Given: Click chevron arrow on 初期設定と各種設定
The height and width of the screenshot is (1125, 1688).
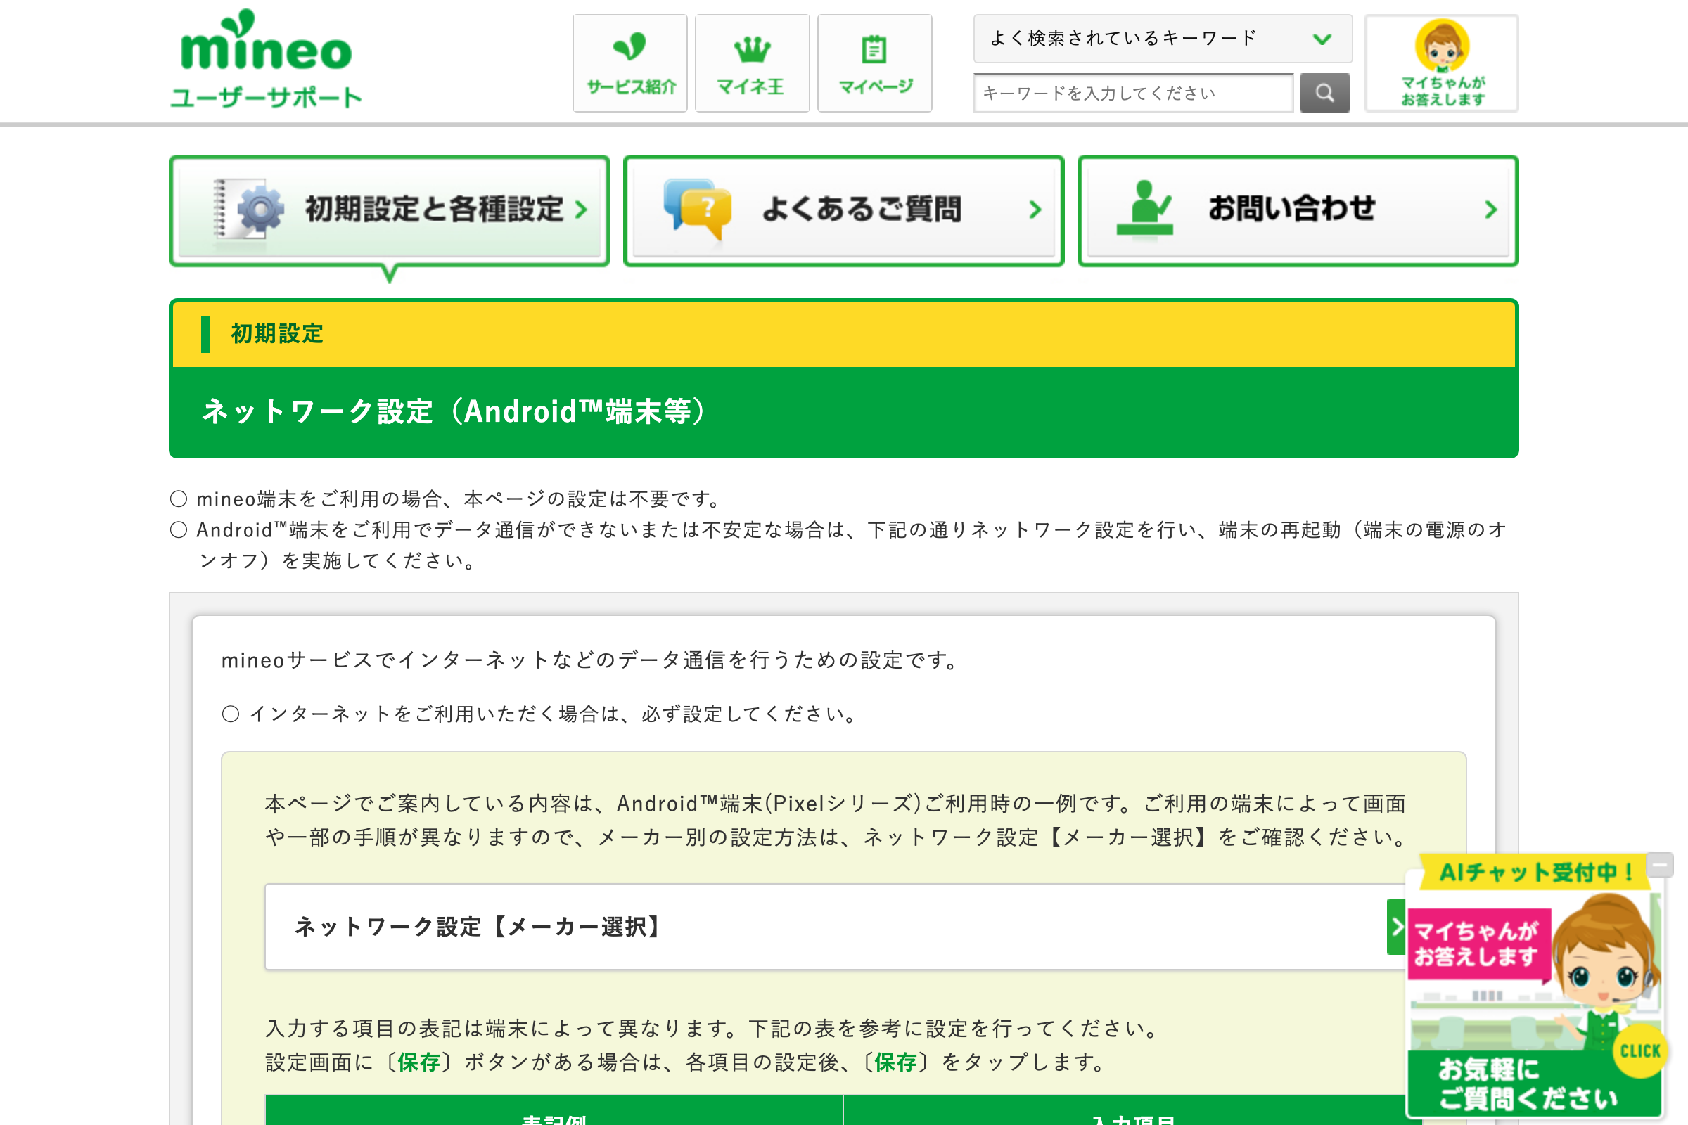Looking at the screenshot, I should click(x=582, y=210).
